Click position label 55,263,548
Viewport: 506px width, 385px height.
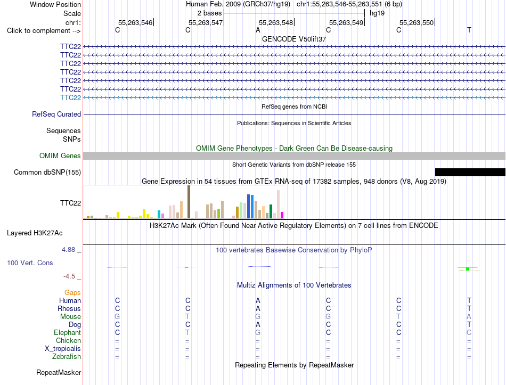click(x=276, y=22)
